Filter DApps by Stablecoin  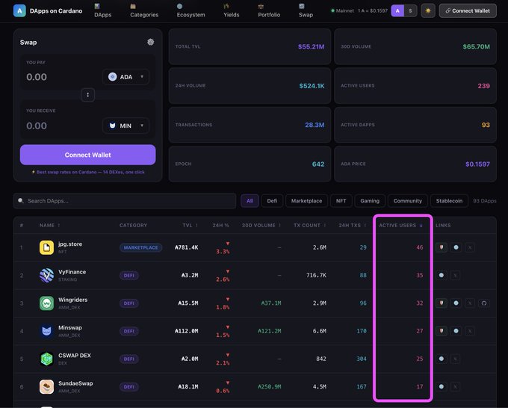coord(449,201)
